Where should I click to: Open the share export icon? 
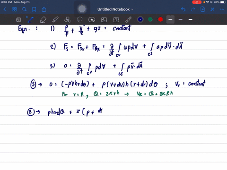click(44, 9)
